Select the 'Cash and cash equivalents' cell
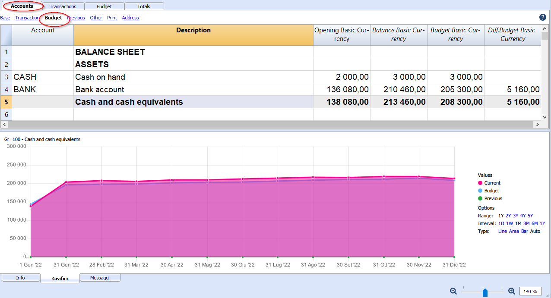551x298 pixels. pos(193,102)
